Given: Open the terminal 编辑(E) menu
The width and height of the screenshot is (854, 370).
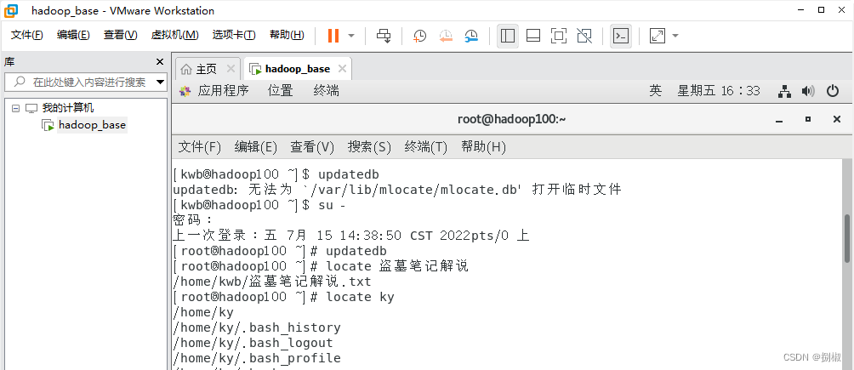Looking at the screenshot, I should click(x=256, y=146).
